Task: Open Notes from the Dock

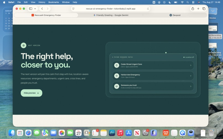Action: (x=103, y=133)
